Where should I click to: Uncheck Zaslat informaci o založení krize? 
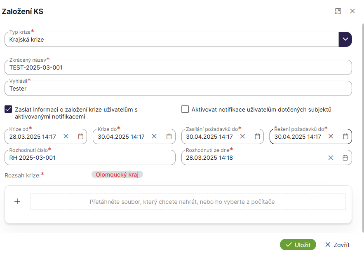pos(8,110)
